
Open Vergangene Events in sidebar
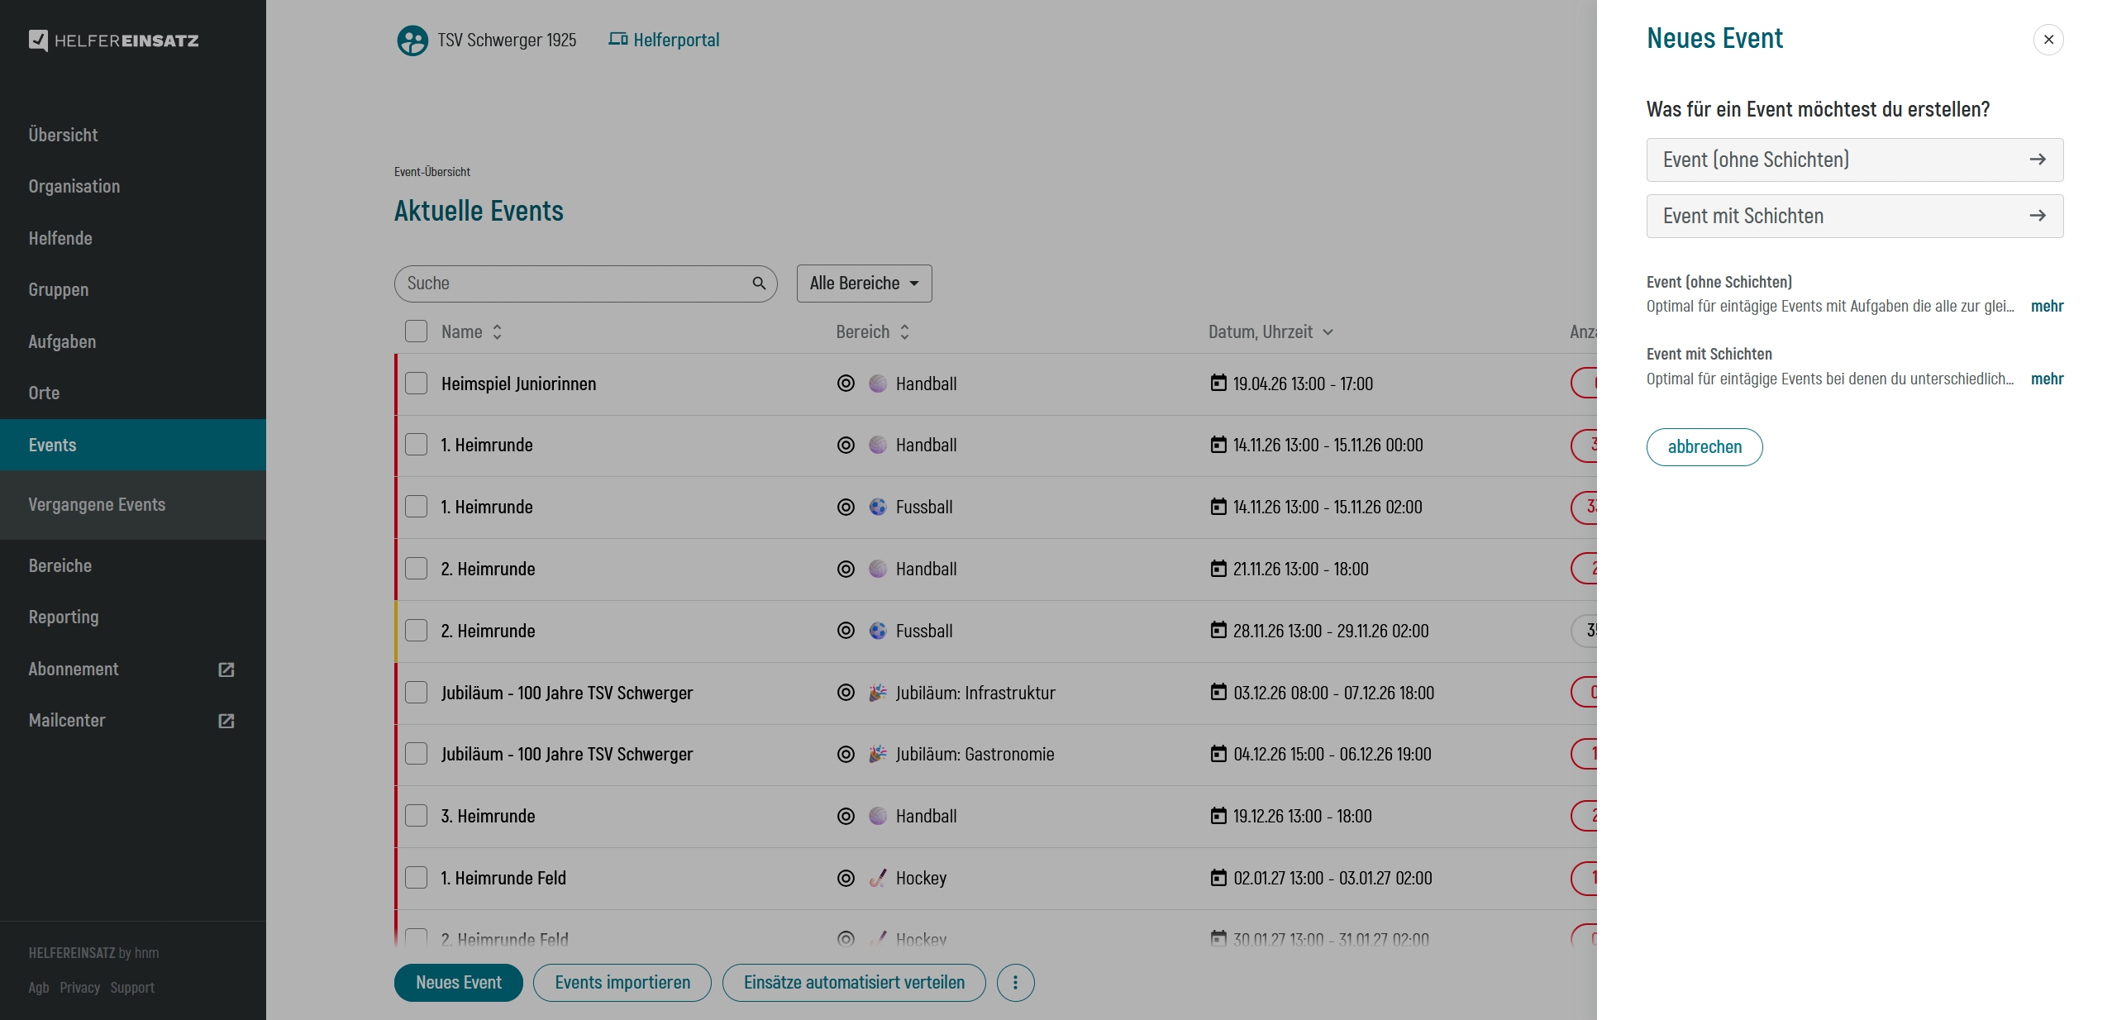click(97, 505)
